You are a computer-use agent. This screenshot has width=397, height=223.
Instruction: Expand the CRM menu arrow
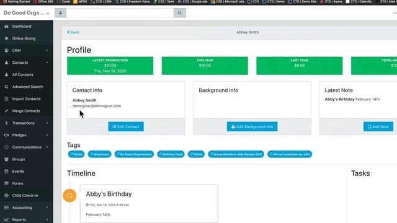click(47, 51)
